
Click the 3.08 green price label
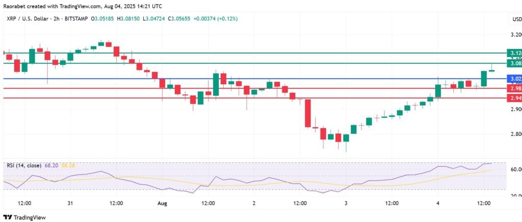click(x=514, y=63)
